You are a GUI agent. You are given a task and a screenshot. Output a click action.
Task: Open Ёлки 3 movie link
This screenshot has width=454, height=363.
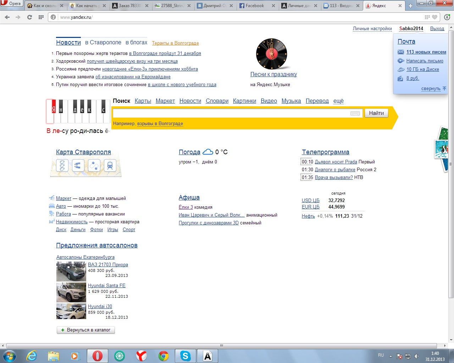coord(186,207)
